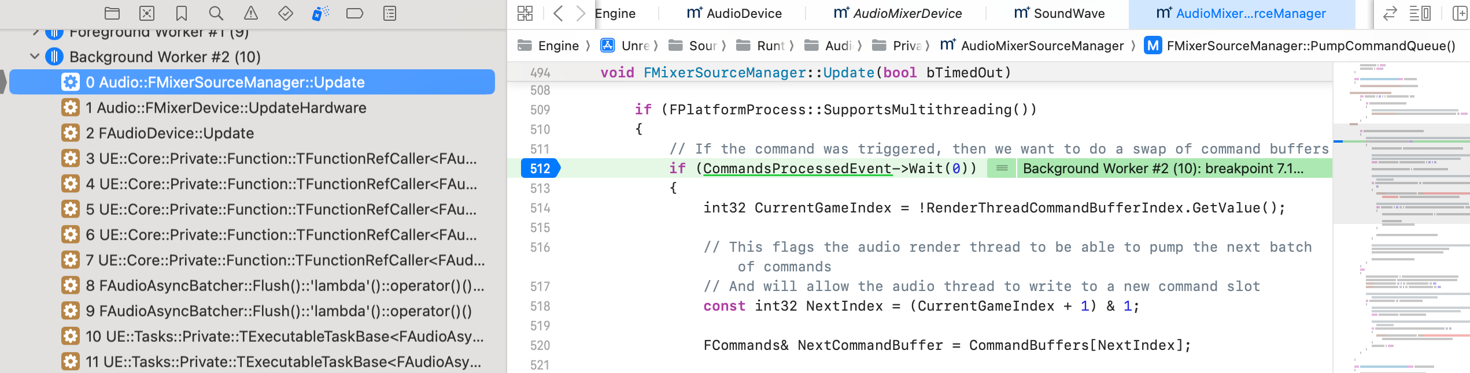Image resolution: width=1470 pixels, height=373 pixels.
Task: Select stack frame 1 UpdateHardware
Action: pos(226,108)
